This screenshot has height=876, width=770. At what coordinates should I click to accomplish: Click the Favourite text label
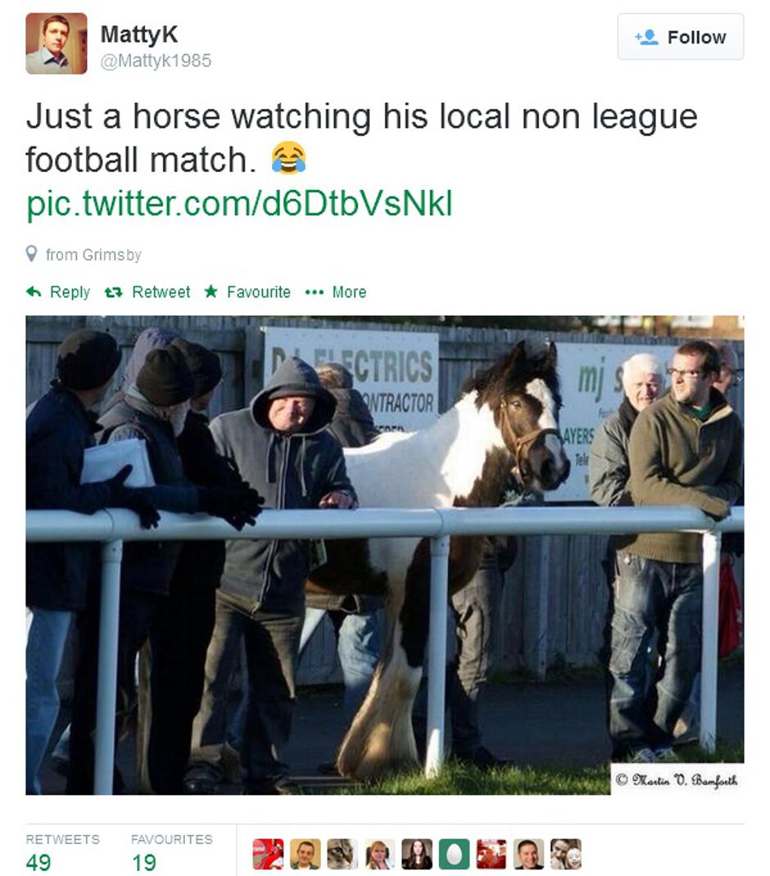[x=259, y=292]
